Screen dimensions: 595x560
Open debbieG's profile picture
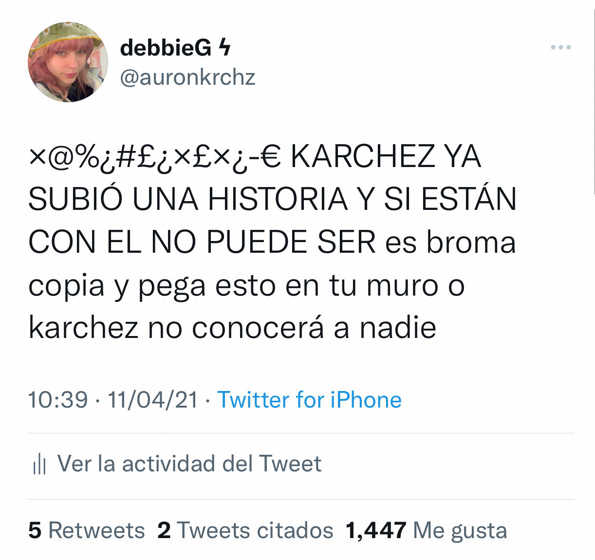click(68, 62)
